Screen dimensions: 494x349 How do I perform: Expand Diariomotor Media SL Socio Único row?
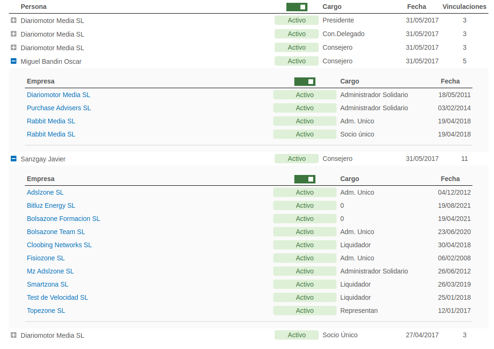pyautogui.click(x=14, y=335)
